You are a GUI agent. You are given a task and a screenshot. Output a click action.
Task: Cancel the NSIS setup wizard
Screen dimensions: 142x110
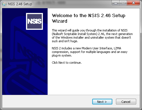(126, 102)
